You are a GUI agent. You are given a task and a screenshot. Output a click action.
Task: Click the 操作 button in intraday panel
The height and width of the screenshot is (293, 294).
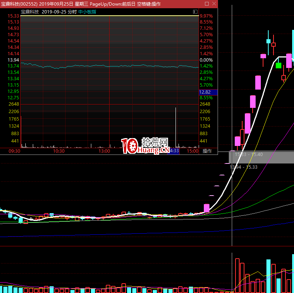click(207, 151)
